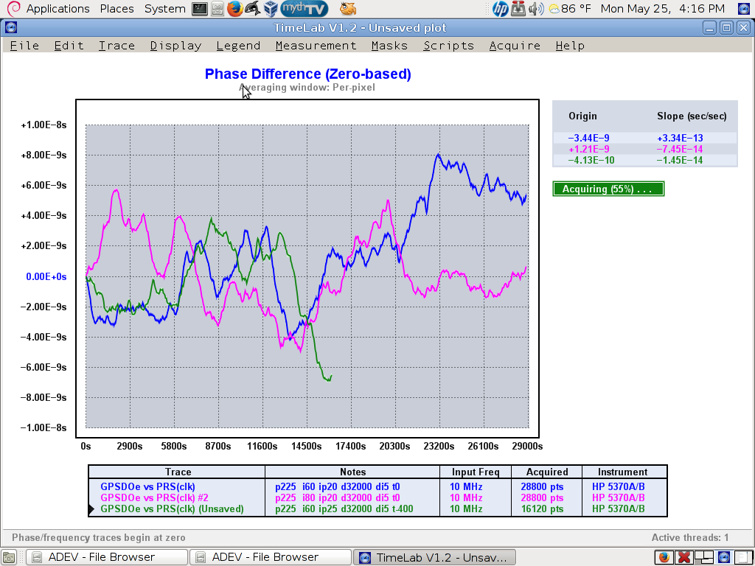This screenshot has height=566, width=755.
Task: Open the Measurement menu
Action: coord(316,46)
